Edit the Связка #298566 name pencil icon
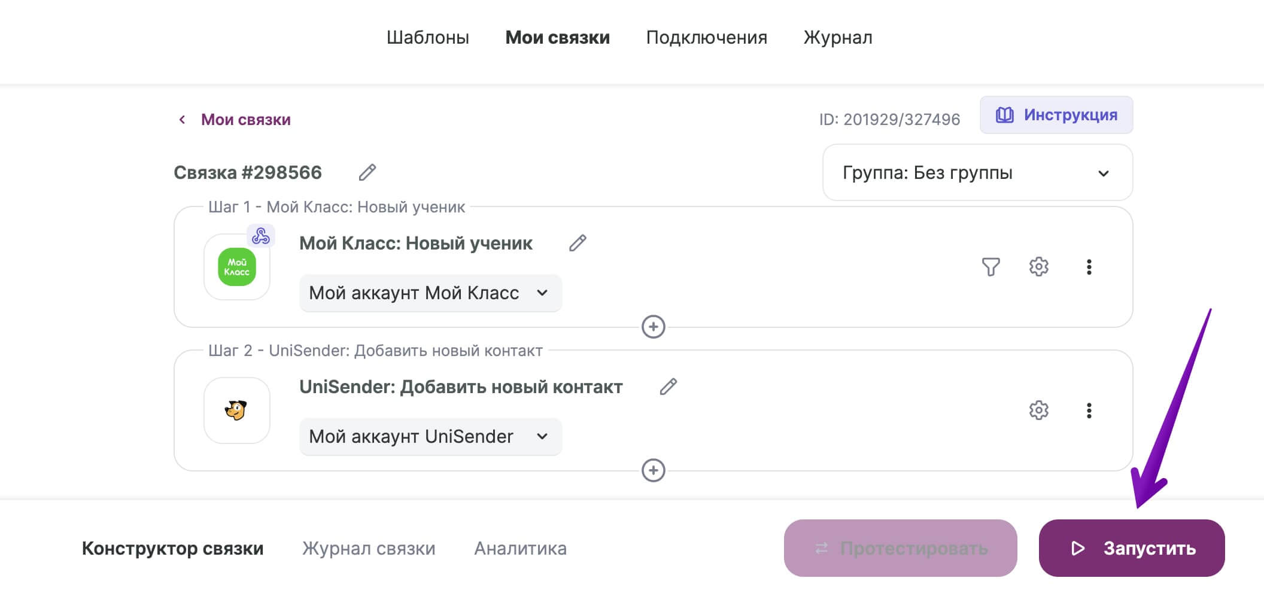The image size is (1264, 590). 367,172
